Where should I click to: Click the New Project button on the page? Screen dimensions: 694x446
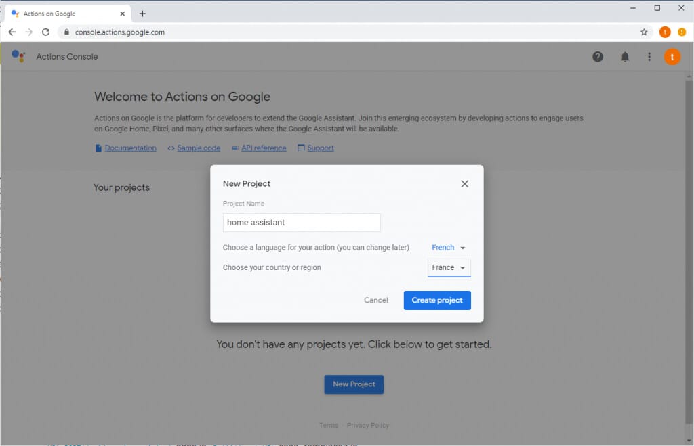click(x=354, y=384)
